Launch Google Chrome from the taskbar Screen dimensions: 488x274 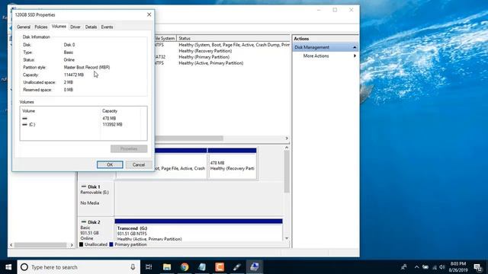(x=185, y=267)
